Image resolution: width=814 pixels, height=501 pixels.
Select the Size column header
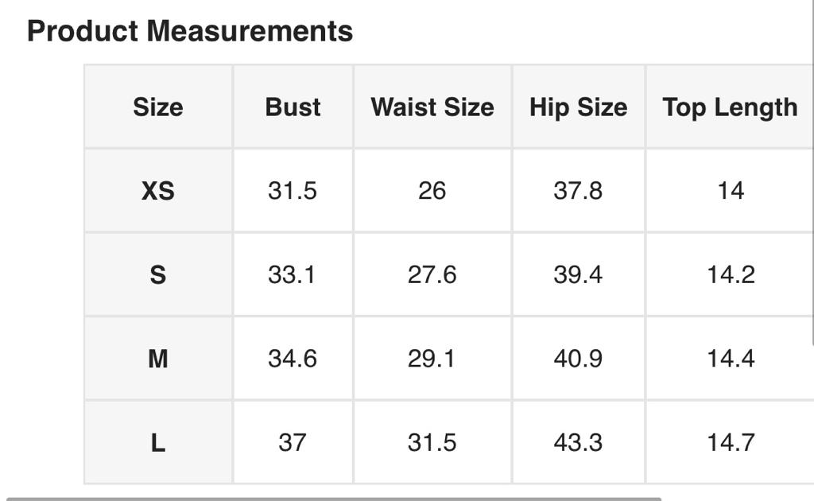coord(158,107)
